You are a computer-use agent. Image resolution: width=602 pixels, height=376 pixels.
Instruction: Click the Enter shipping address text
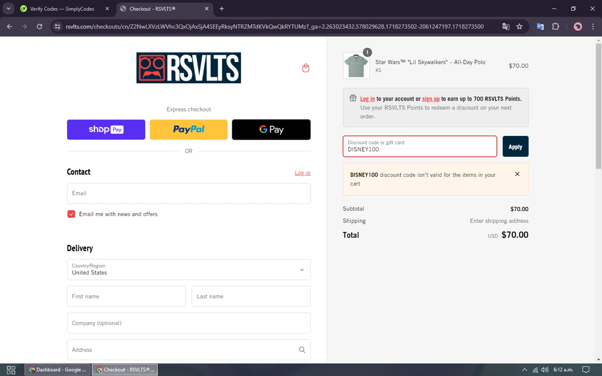click(499, 221)
